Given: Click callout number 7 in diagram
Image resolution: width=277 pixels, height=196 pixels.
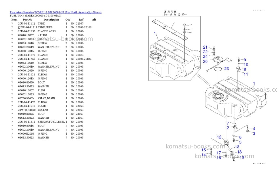Looking at the screenshot, I should 228,123.
